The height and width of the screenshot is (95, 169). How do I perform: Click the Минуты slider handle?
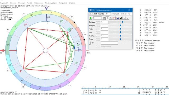pyautogui.click(x=121, y=25)
